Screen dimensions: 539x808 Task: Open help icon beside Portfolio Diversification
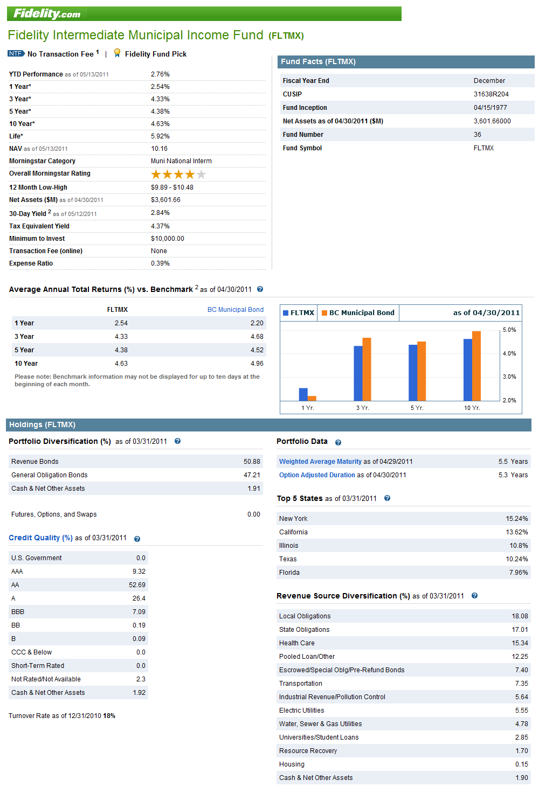(177, 441)
